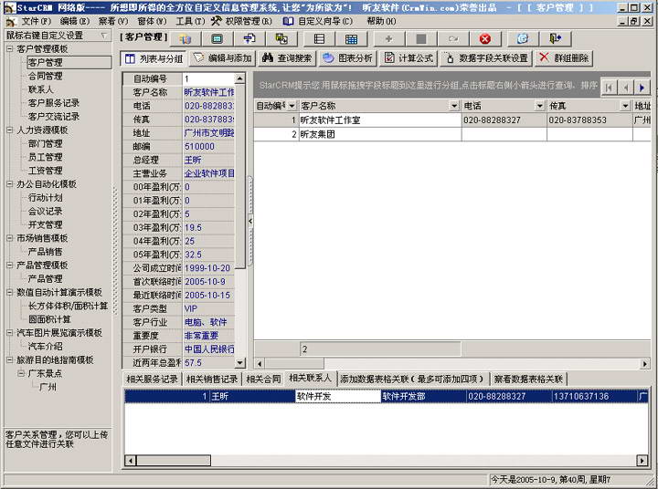Click the grayed-out undo arrow toolbar icon
This screenshot has height=489, width=658.
[453, 39]
